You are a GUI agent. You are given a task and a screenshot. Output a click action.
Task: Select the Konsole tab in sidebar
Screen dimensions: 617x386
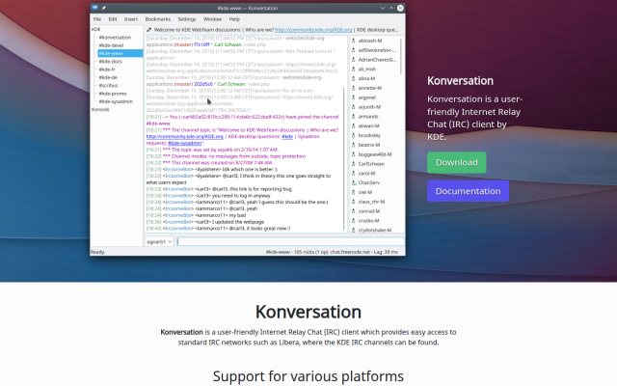100,109
